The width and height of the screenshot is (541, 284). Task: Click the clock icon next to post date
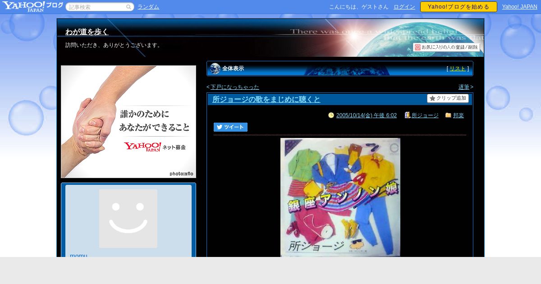tap(331, 115)
